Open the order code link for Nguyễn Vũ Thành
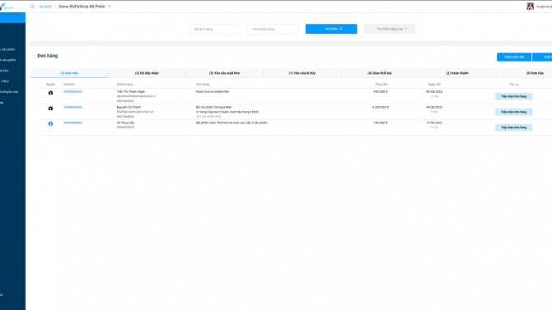Screen dimensions: 552x310 73,107
